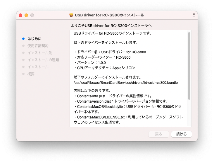Click the gray bullet beside 概要
Image resolution: width=214 pixels, height=163 pixels.
[x=23, y=74]
